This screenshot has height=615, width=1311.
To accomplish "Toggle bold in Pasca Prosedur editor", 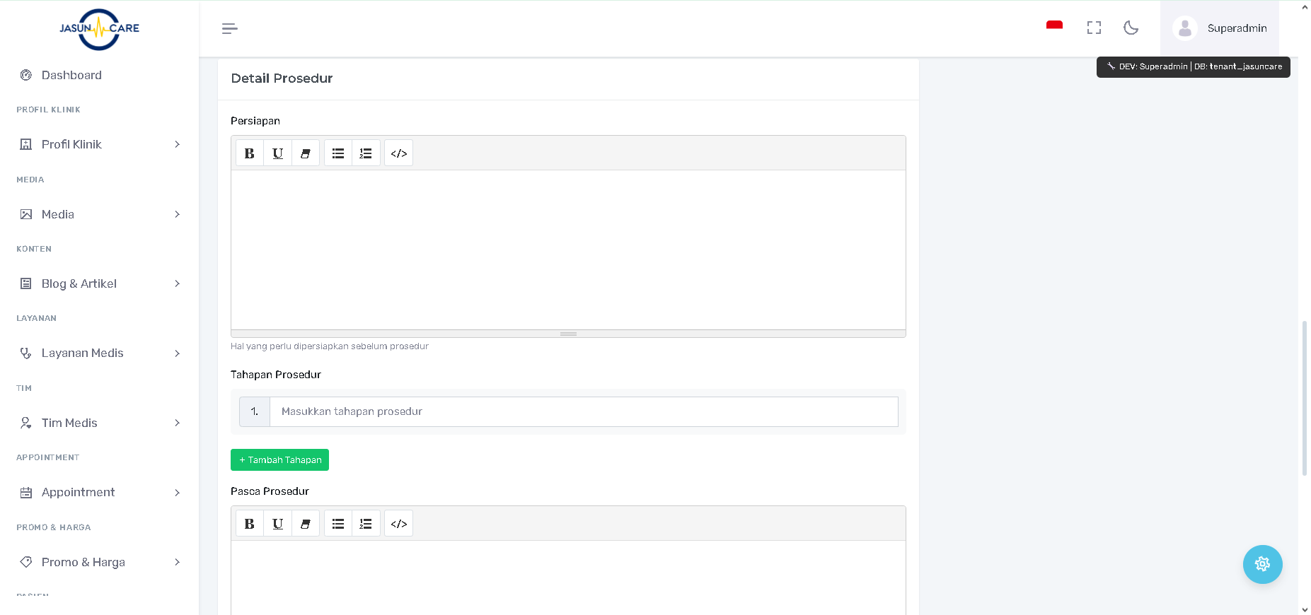I will point(249,524).
